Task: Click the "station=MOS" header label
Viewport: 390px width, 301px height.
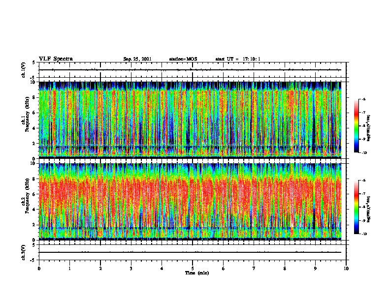Action: coord(183,59)
